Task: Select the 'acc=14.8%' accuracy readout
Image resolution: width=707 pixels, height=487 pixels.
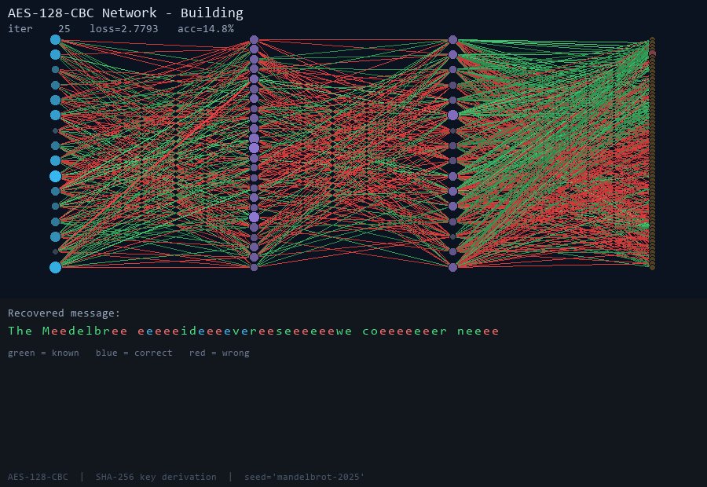Action: (x=206, y=29)
